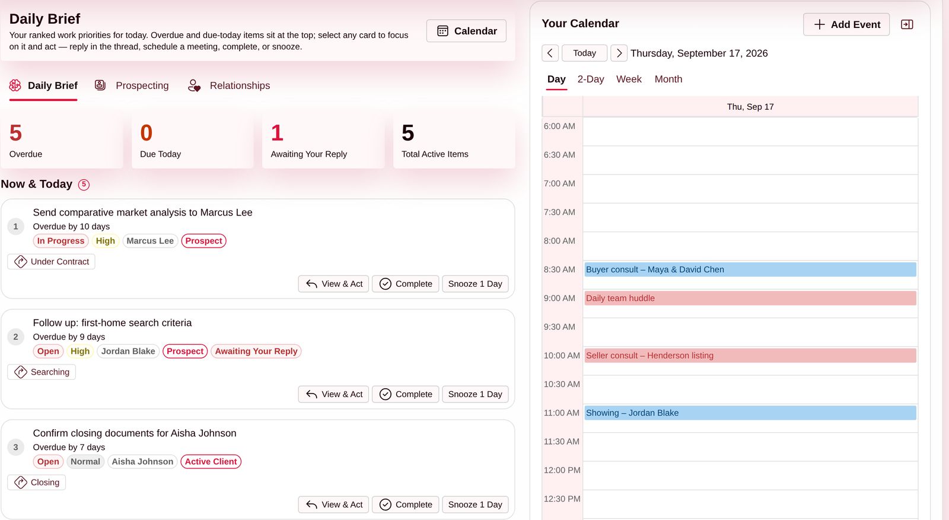Click the Marcus Lee contact tag

(150, 241)
